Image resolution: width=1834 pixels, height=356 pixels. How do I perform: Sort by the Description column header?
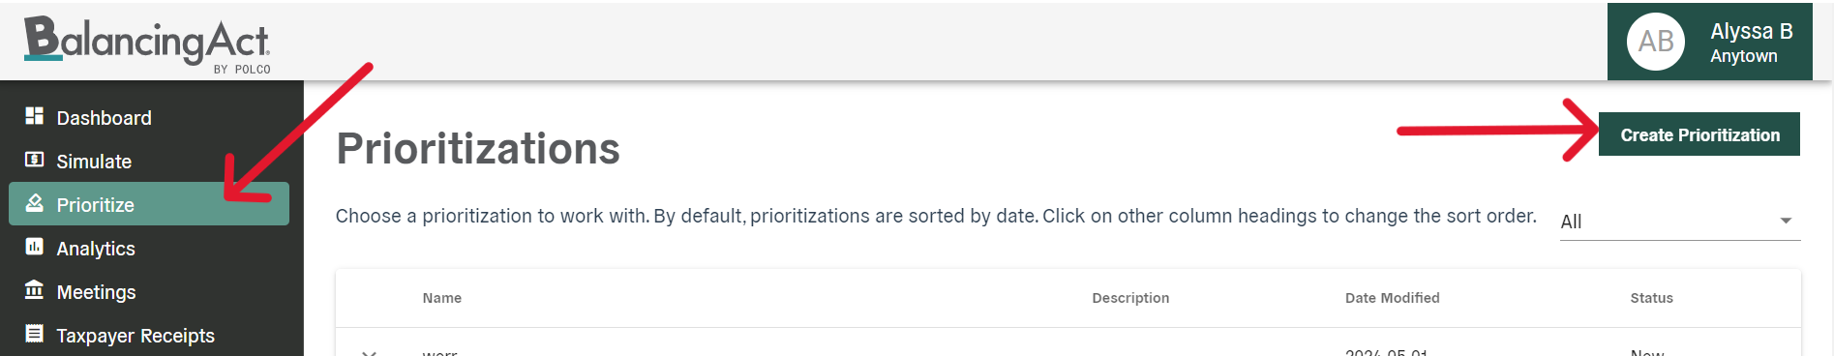(1130, 298)
